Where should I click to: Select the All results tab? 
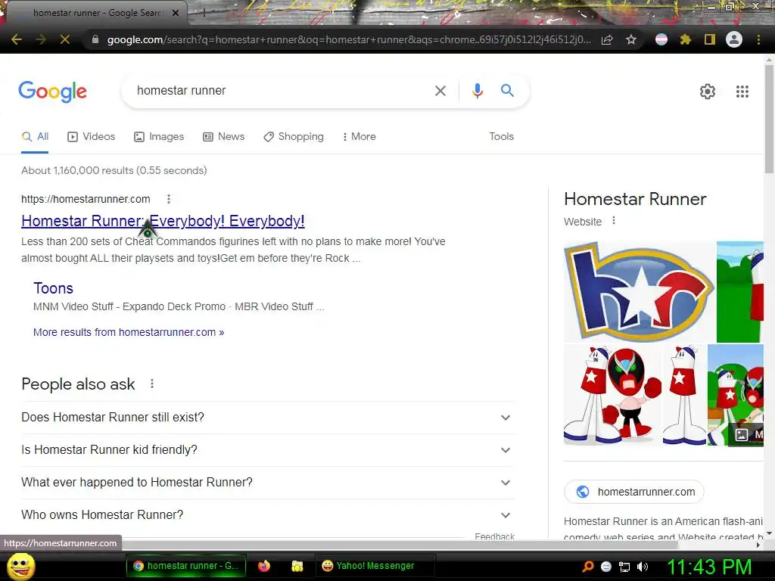35,136
